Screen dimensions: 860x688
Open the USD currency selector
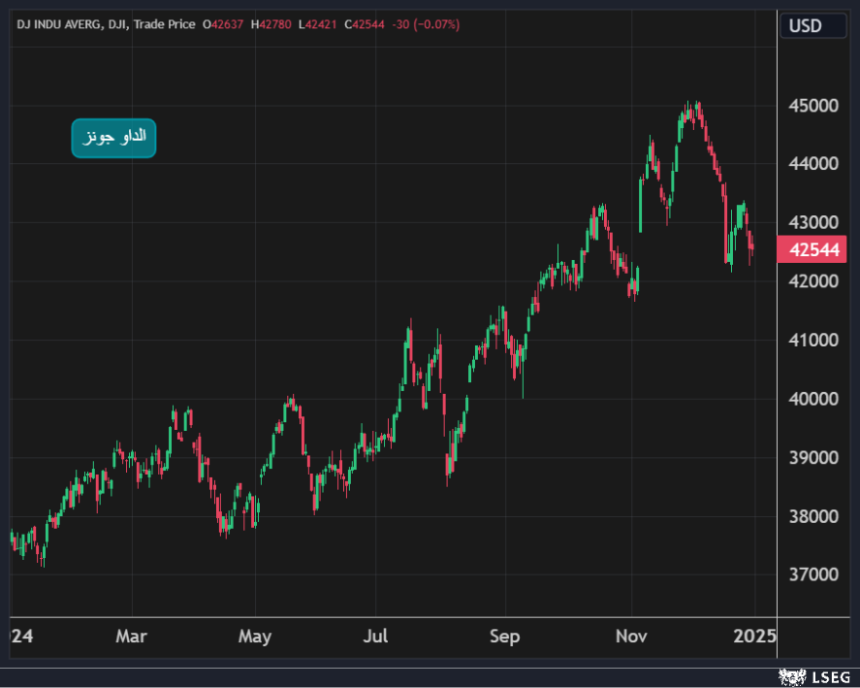806,25
